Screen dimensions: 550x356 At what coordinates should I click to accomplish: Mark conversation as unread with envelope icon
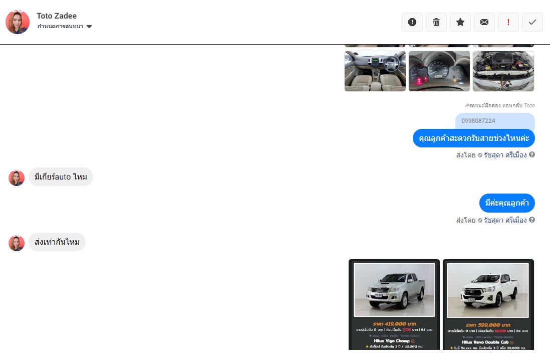(x=484, y=22)
